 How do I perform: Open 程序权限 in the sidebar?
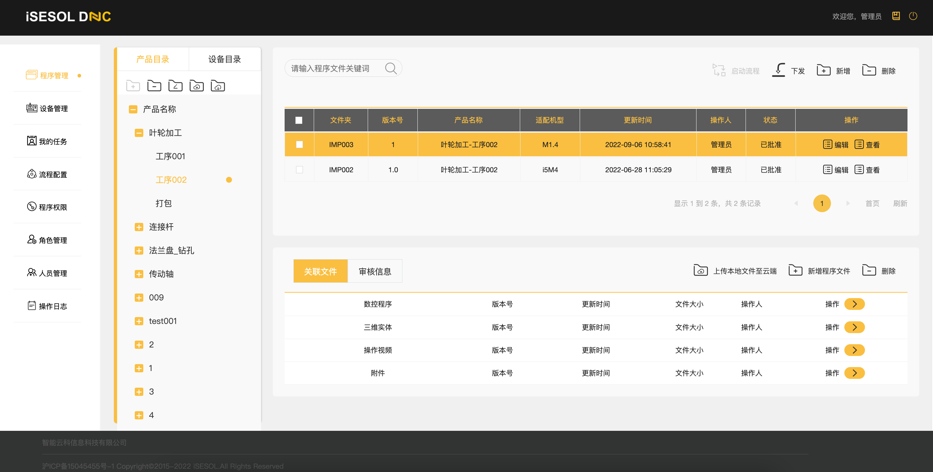[x=47, y=207]
